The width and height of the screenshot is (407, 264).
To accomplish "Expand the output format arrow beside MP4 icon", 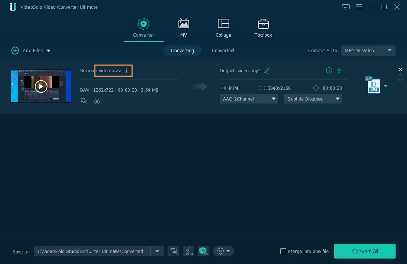I will 386,86.
